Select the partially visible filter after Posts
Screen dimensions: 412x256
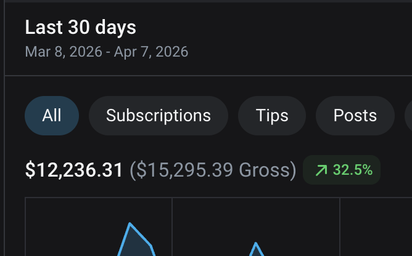coord(408,116)
